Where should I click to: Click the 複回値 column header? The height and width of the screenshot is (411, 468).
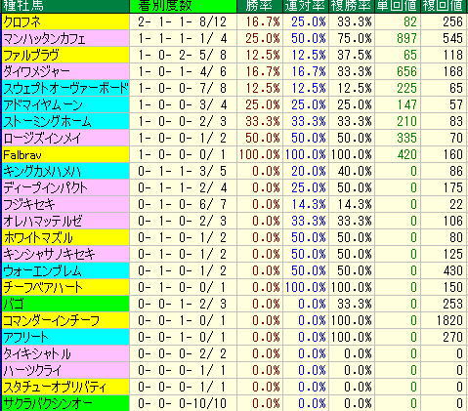pos(443,6)
